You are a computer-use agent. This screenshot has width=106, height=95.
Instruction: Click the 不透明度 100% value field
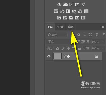pos(96,42)
